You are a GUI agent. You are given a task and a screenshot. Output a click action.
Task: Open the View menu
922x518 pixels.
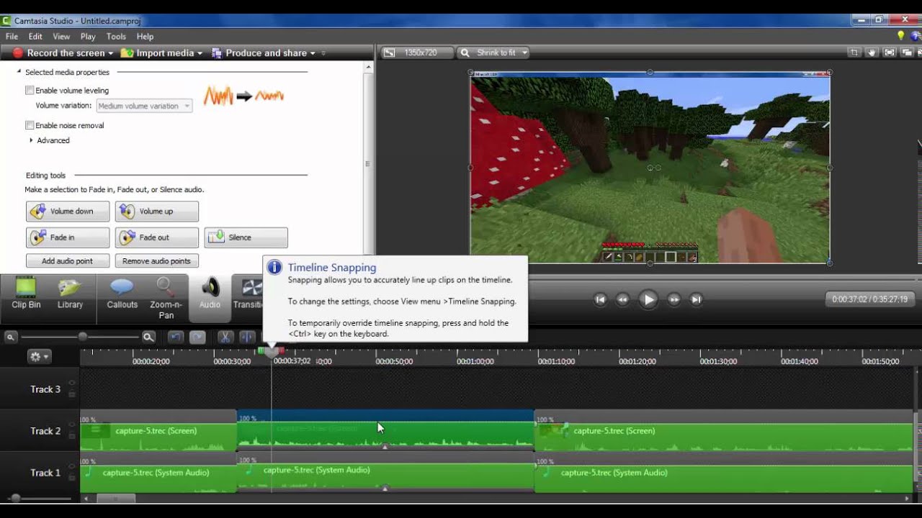coord(61,37)
